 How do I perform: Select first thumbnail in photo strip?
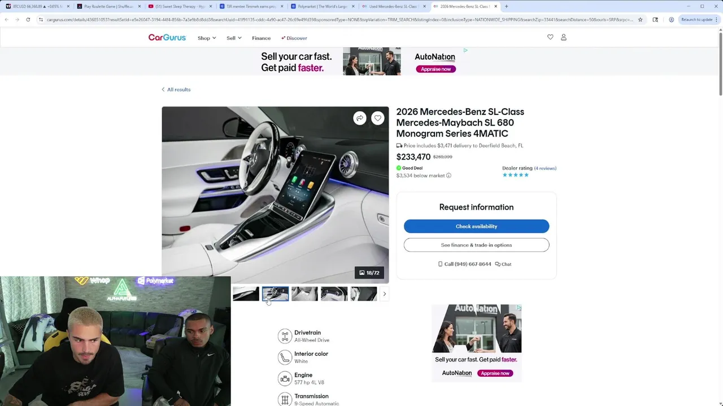(x=246, y=294)
